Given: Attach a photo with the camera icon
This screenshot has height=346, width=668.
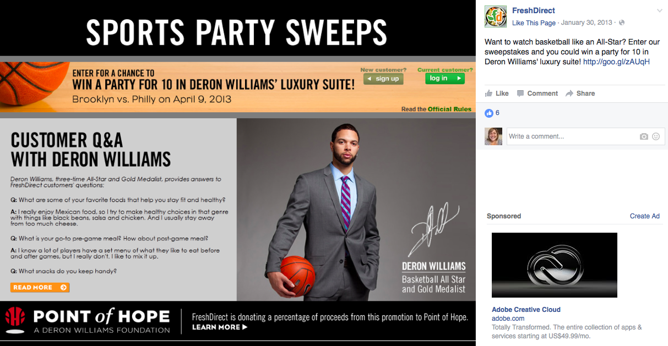Looking at the screenshot, I should click(644, 136).
